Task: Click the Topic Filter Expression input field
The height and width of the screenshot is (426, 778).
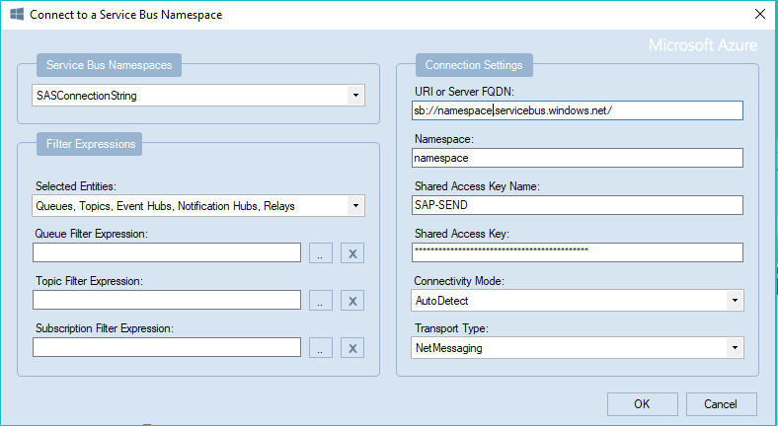Action: (167, 300)
